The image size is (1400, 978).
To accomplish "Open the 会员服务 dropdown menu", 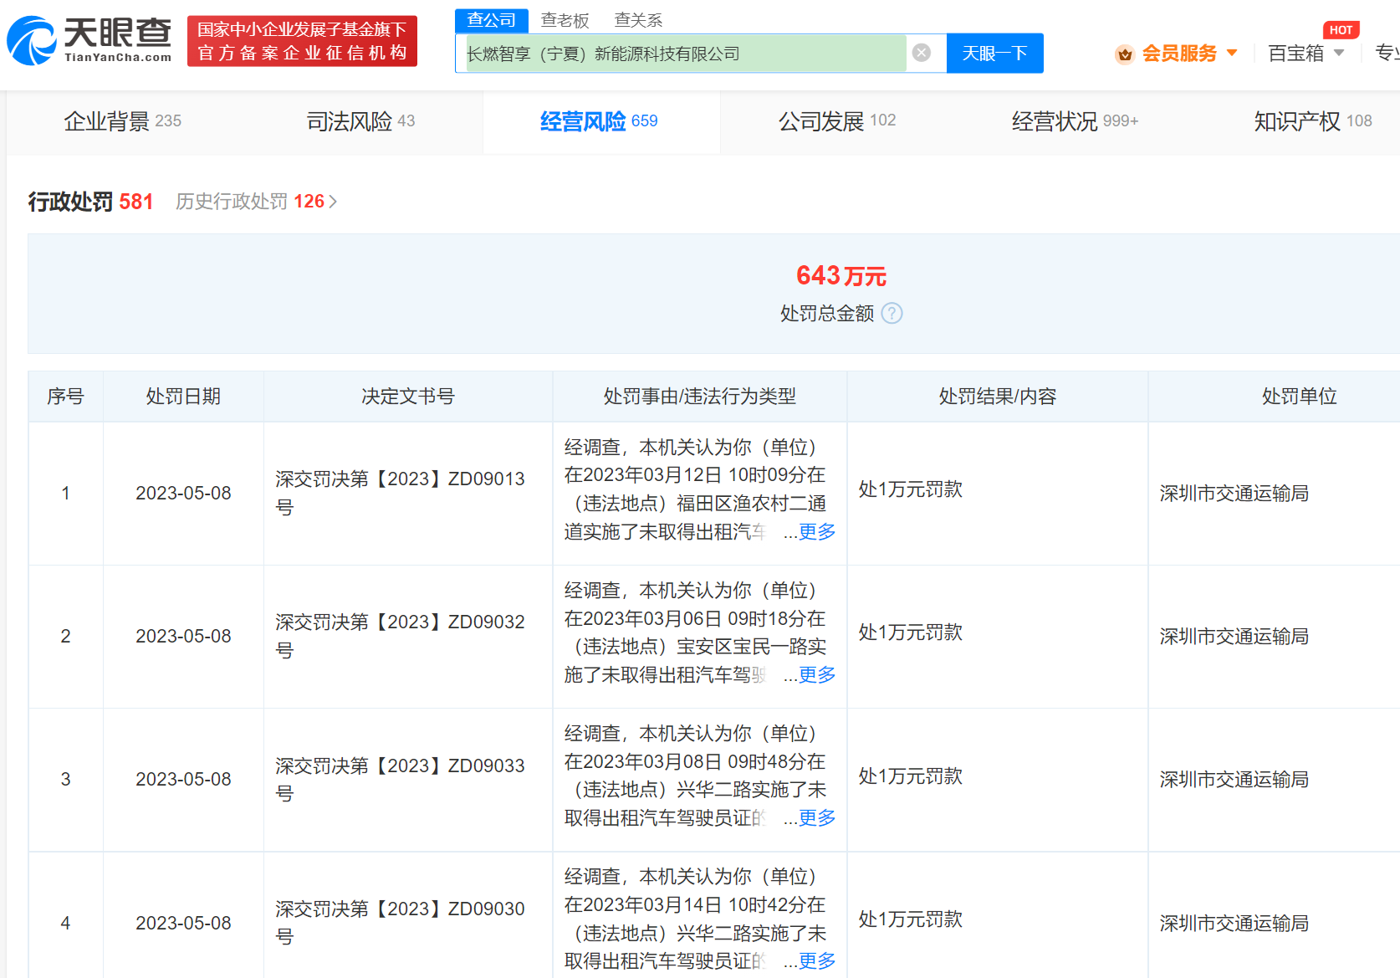I will coord(1188,54).
